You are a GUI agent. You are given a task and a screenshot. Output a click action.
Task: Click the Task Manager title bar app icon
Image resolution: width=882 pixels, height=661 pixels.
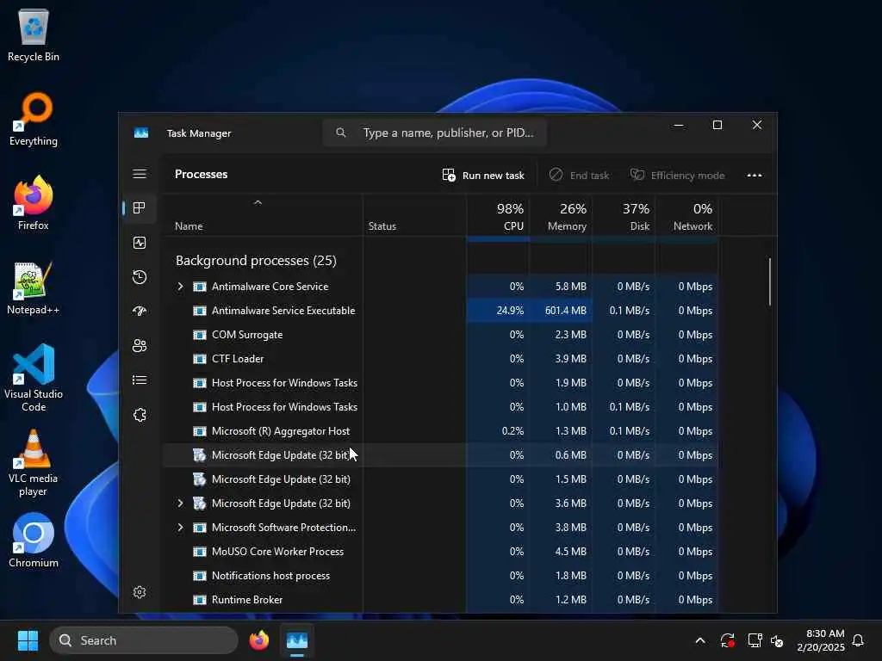point(141,133)
